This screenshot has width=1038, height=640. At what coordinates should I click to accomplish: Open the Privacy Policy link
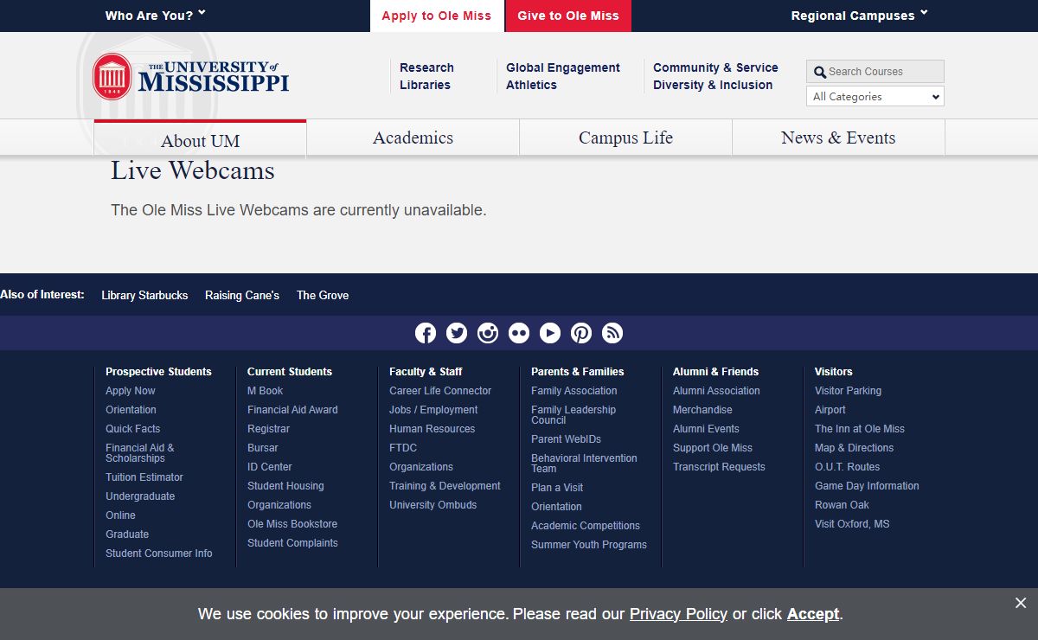coord(678,614)
